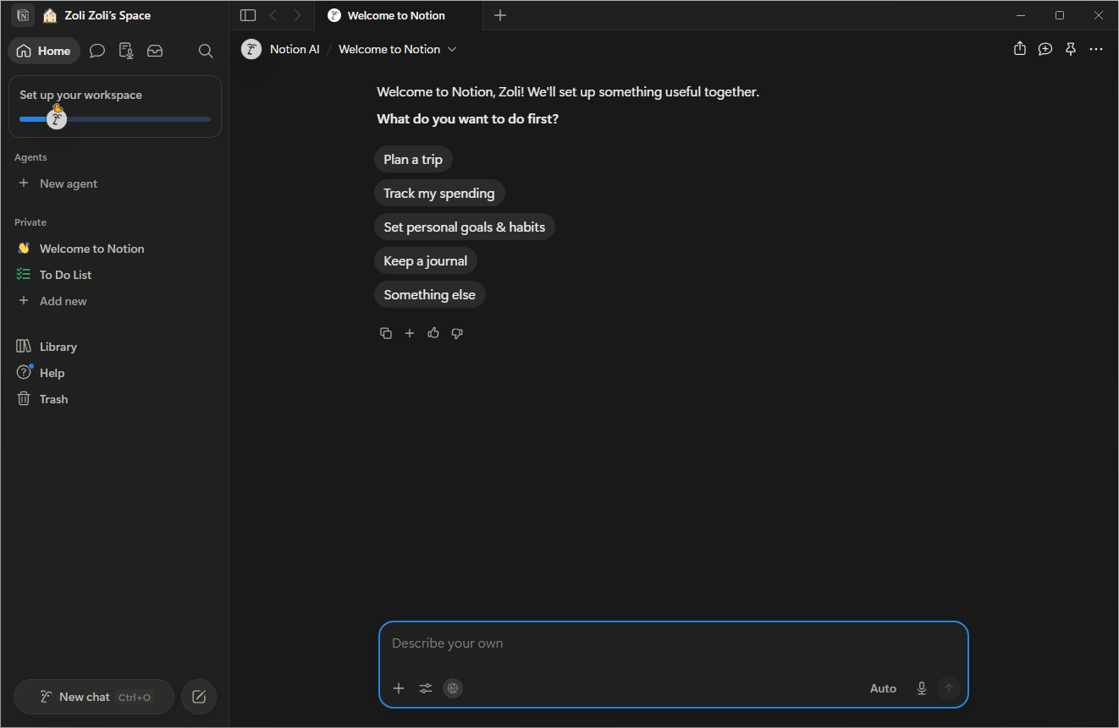Click the share icon in top right
Image resolution: width=1119 pixels, height=728 pixels.
tap(1020, 49)
